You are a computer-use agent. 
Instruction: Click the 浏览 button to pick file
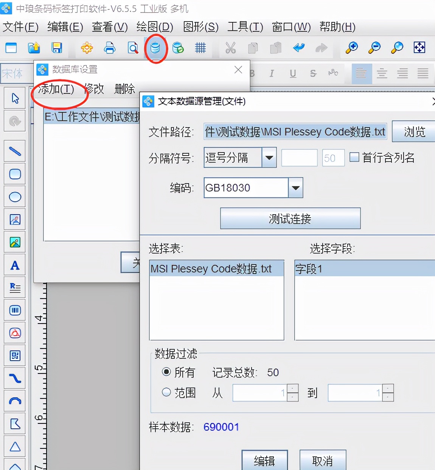pos(414,132)
